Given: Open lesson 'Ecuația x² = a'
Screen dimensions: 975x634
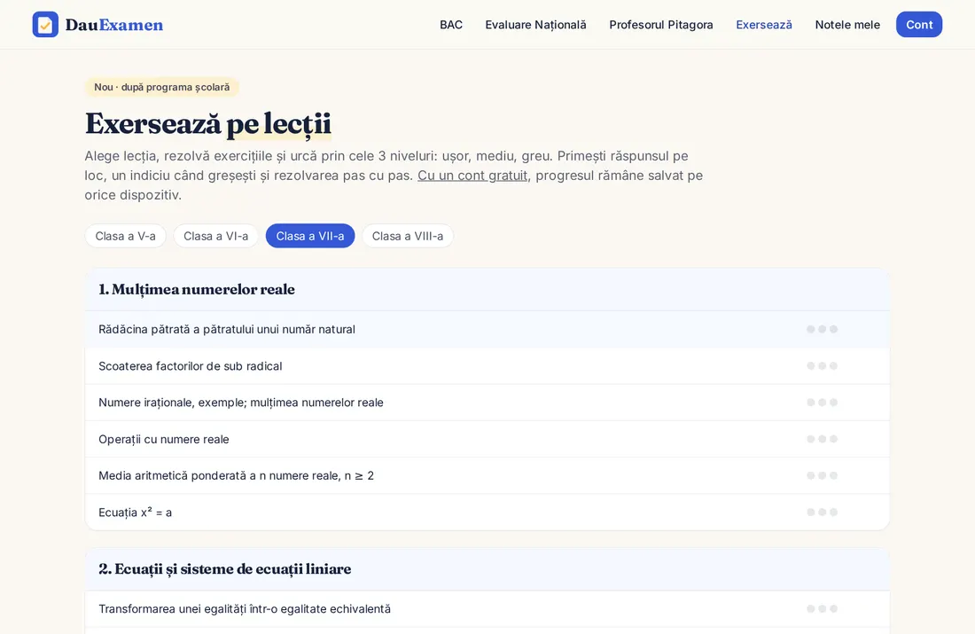Looking at the screenshot, I should coord(487,512).
